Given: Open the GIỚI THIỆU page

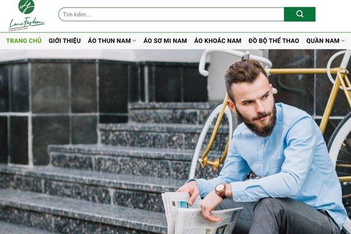Looking at the screenshot, I should tap(65, 41).
